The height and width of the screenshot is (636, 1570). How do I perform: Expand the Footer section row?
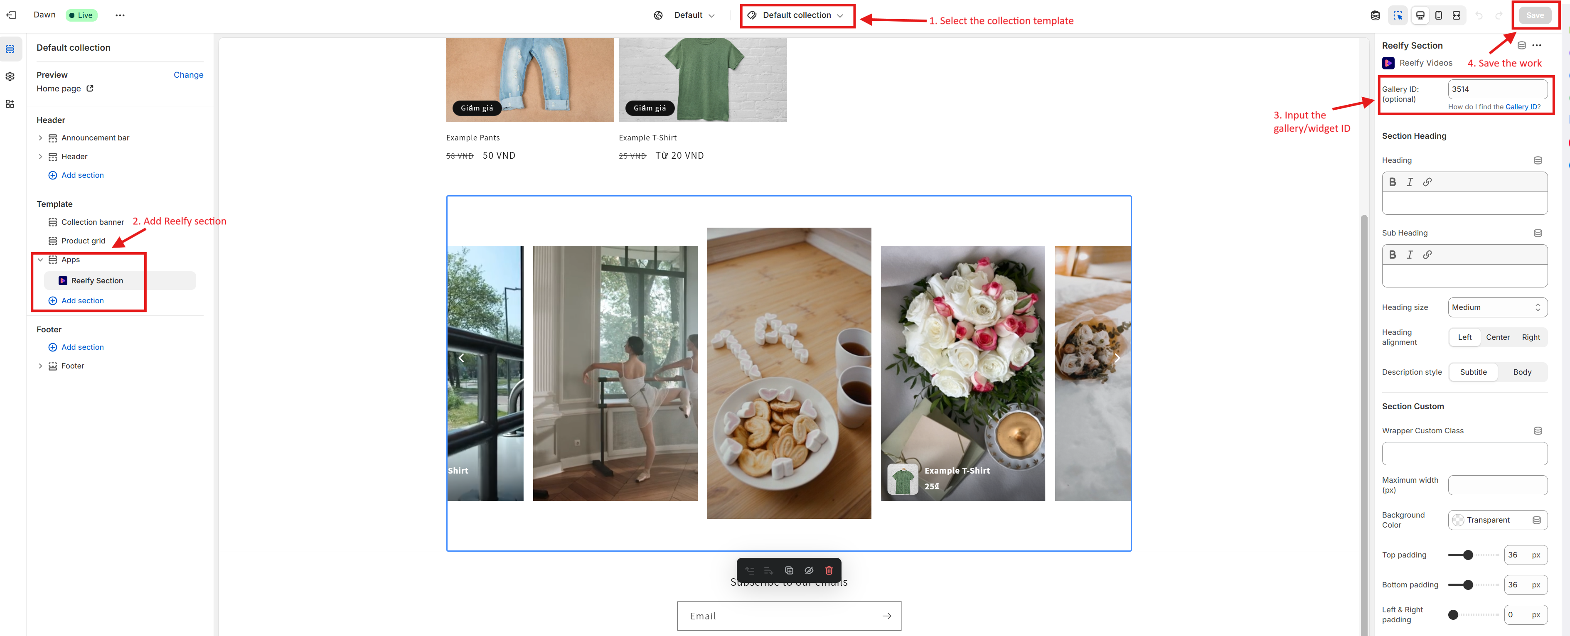point(40,366)
